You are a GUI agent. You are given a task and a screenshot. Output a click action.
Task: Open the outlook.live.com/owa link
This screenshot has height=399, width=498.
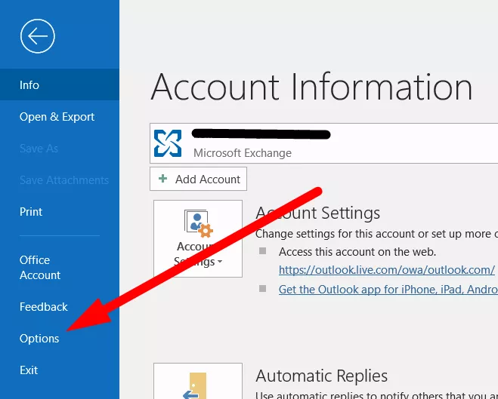click(386, 270)
